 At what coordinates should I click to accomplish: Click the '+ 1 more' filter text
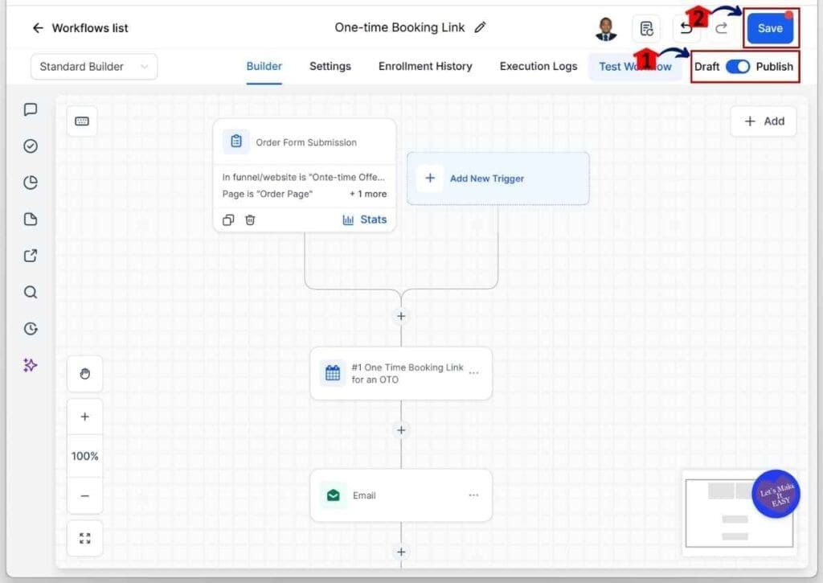(x=368, y=194)
